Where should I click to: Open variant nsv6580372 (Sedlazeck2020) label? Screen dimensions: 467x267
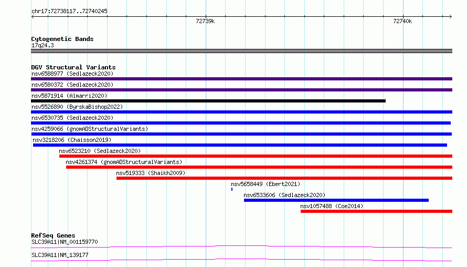pyautogui.click(x=72, y=85)
